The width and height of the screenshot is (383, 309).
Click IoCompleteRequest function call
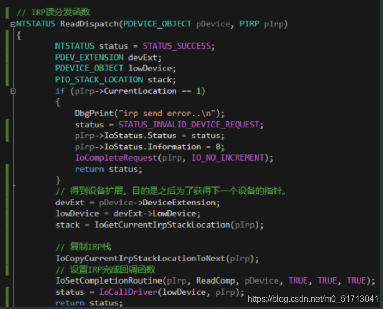pos(116,158)
